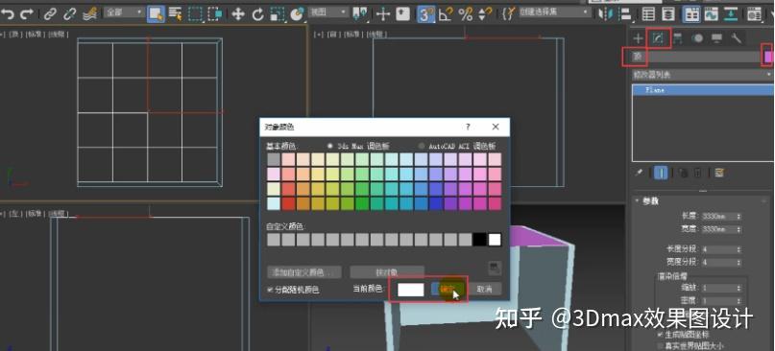
Task: Open the Modifier List dropdown
Action: pos(702,75)
